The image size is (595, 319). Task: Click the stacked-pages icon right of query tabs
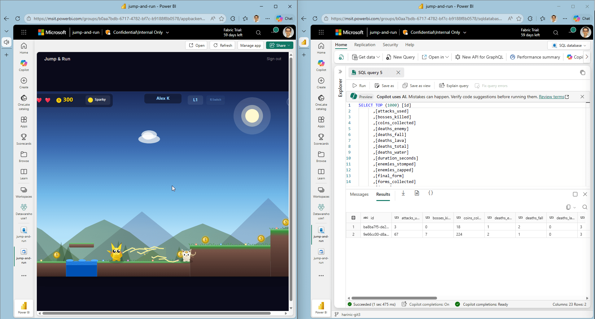(583, 72)
